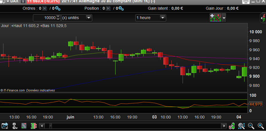Click the Jour Haut/Bas info text
The height and width of the screenshot is (131, 266).
pyautogui.click(x=34, y=26)
